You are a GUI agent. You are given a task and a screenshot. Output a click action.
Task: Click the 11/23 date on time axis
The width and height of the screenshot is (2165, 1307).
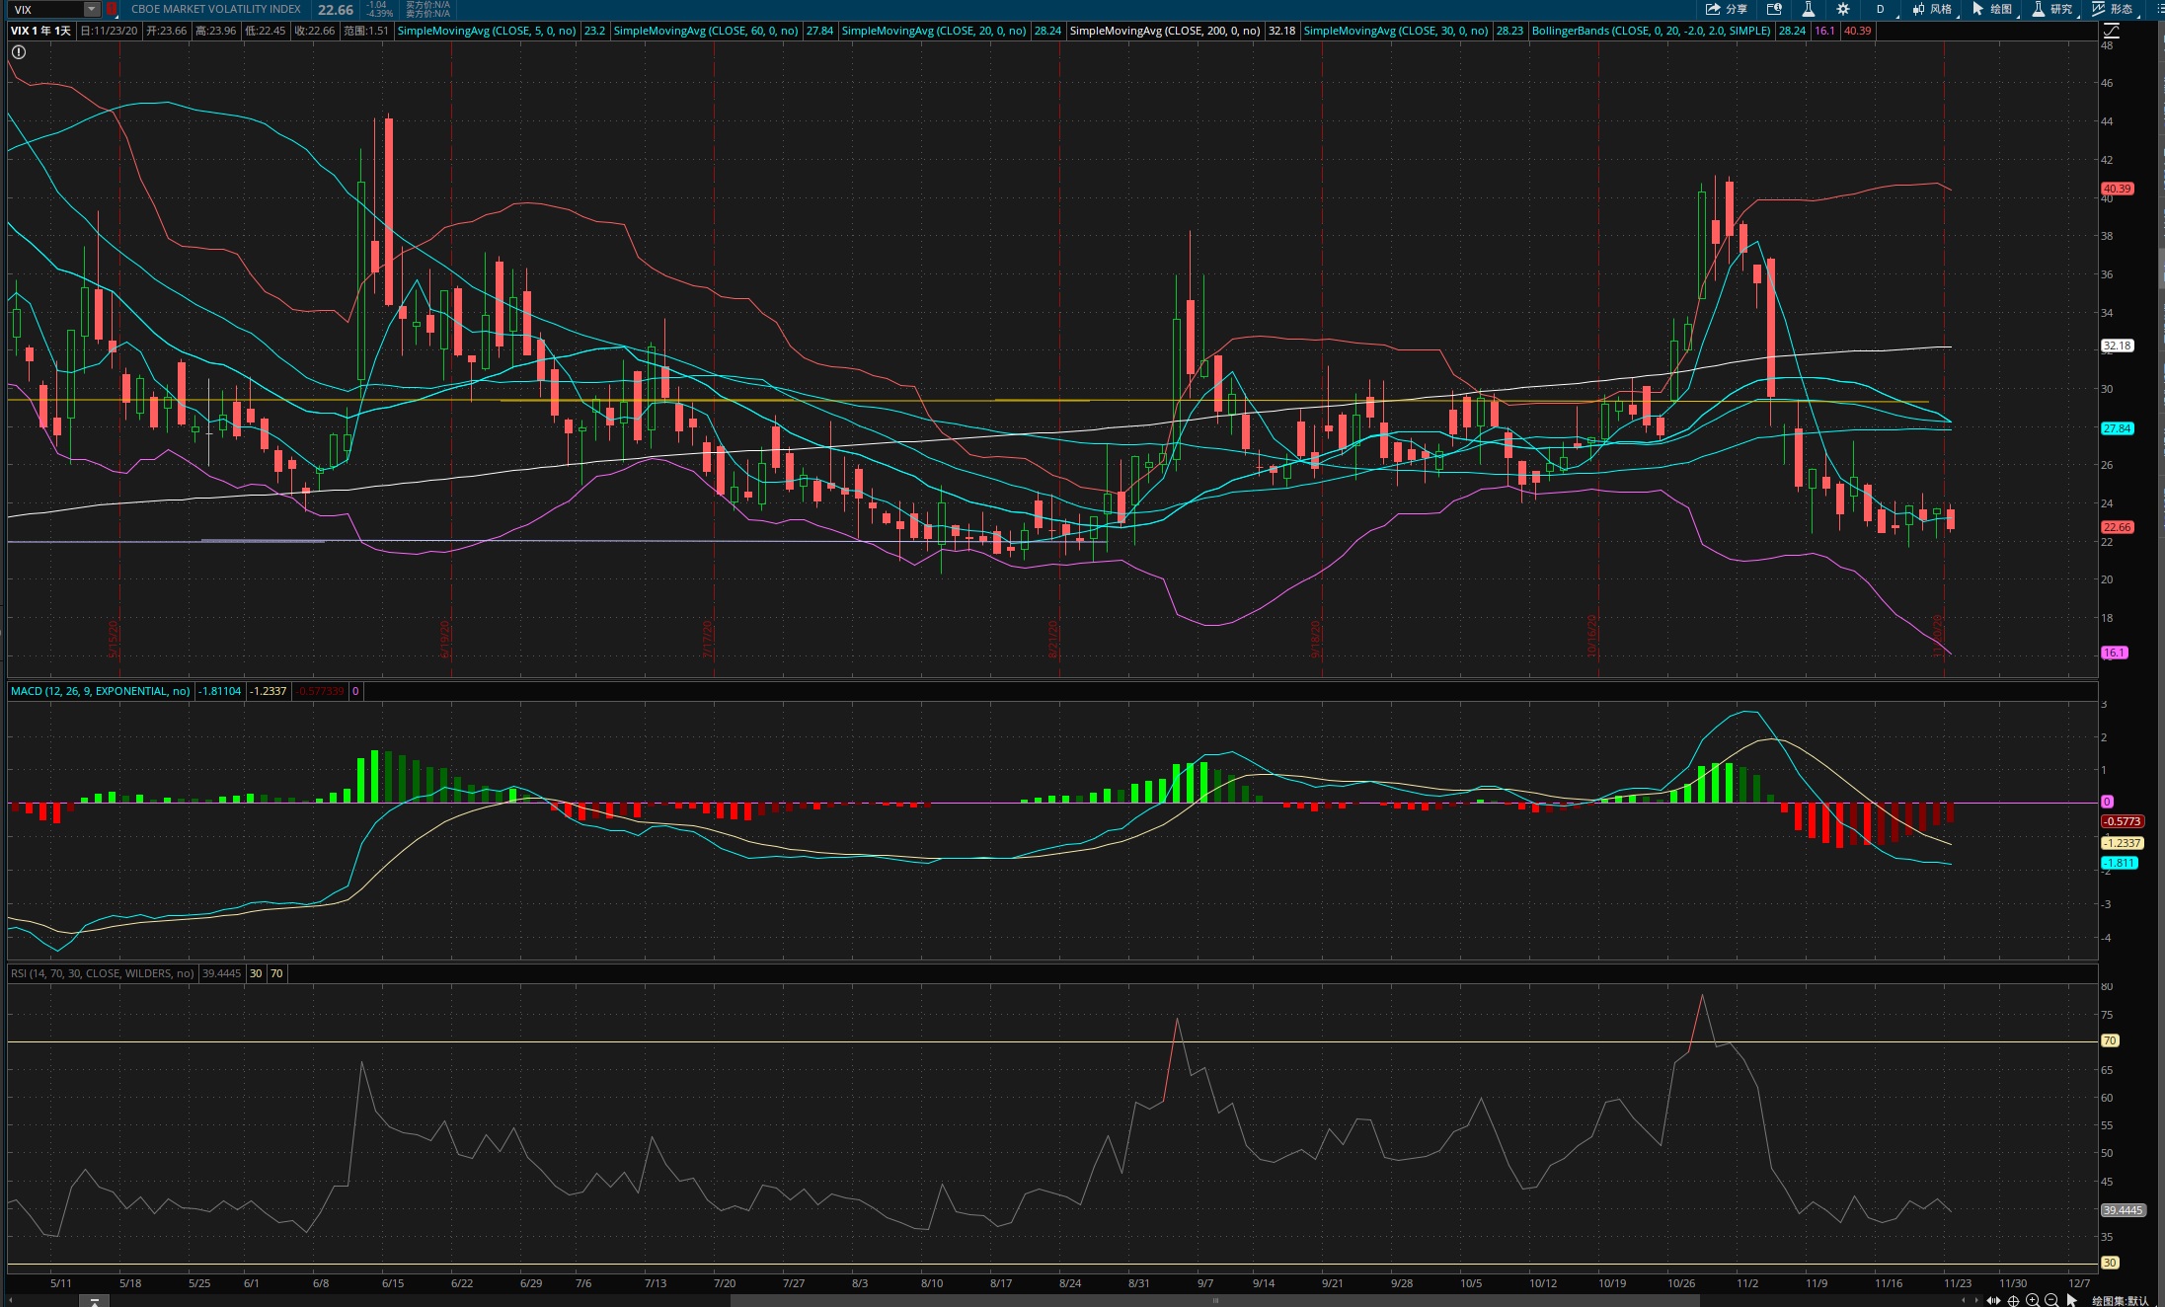click(x=1958, y=1283)
